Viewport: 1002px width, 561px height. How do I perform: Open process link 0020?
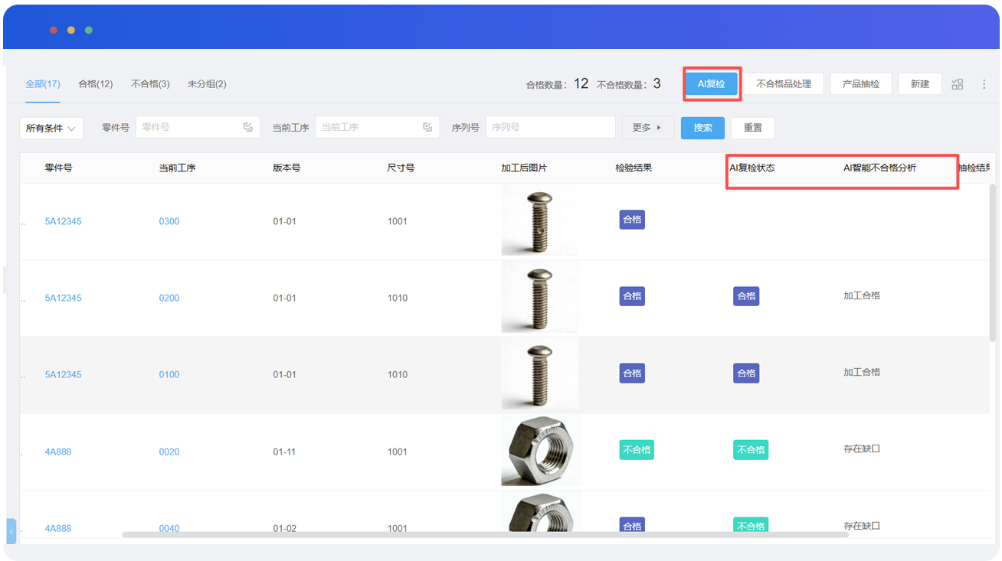point(169,452)
